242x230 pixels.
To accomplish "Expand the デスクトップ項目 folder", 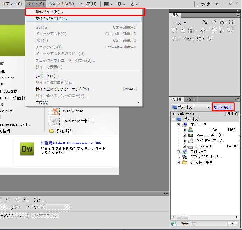I will pyautogui.click(x=178, y=162).
